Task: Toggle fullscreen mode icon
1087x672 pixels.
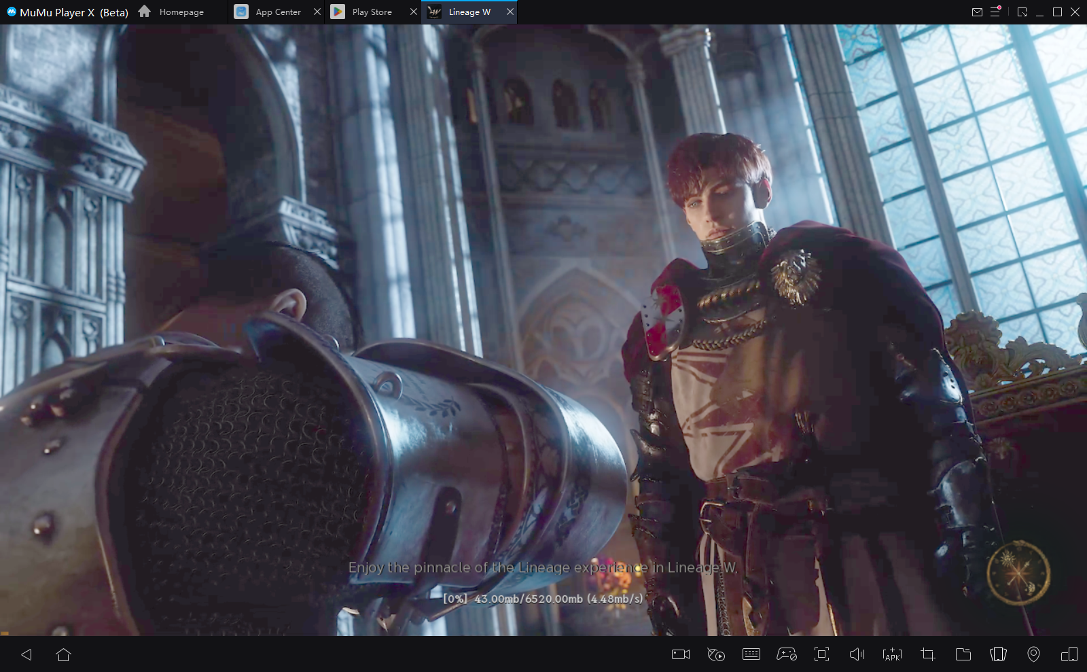Action: tap(822, 654)
